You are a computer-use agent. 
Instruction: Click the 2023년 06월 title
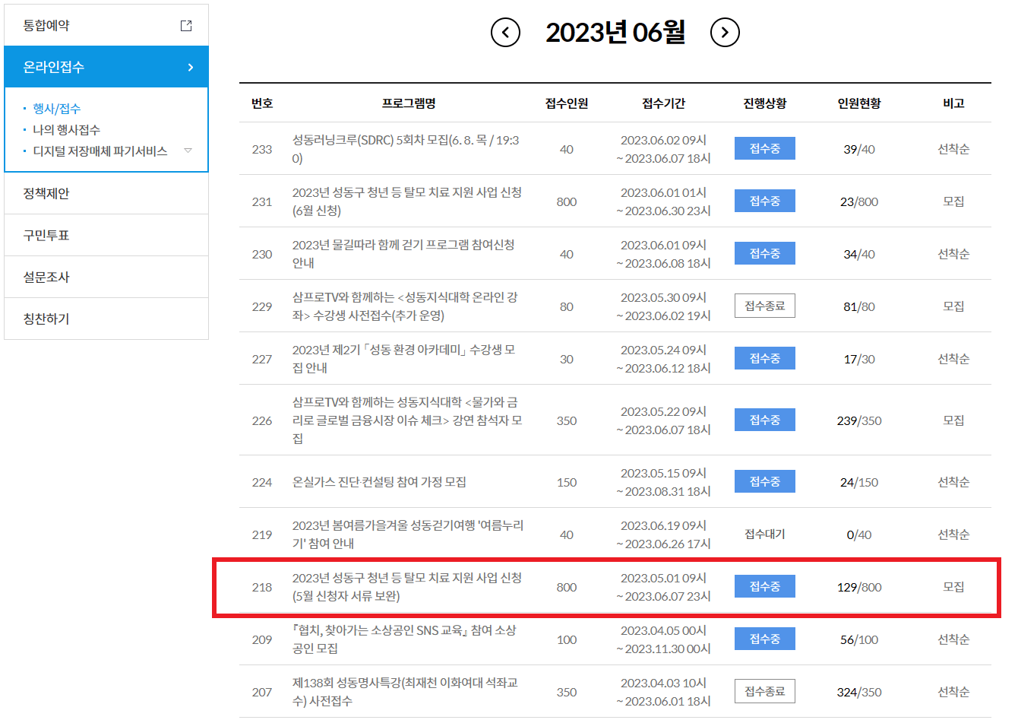pyautogui.click(x=614, y=32)
